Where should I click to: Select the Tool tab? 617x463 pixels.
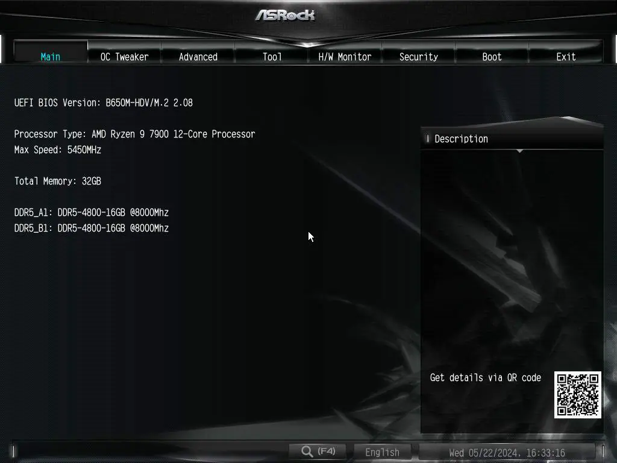272,57
